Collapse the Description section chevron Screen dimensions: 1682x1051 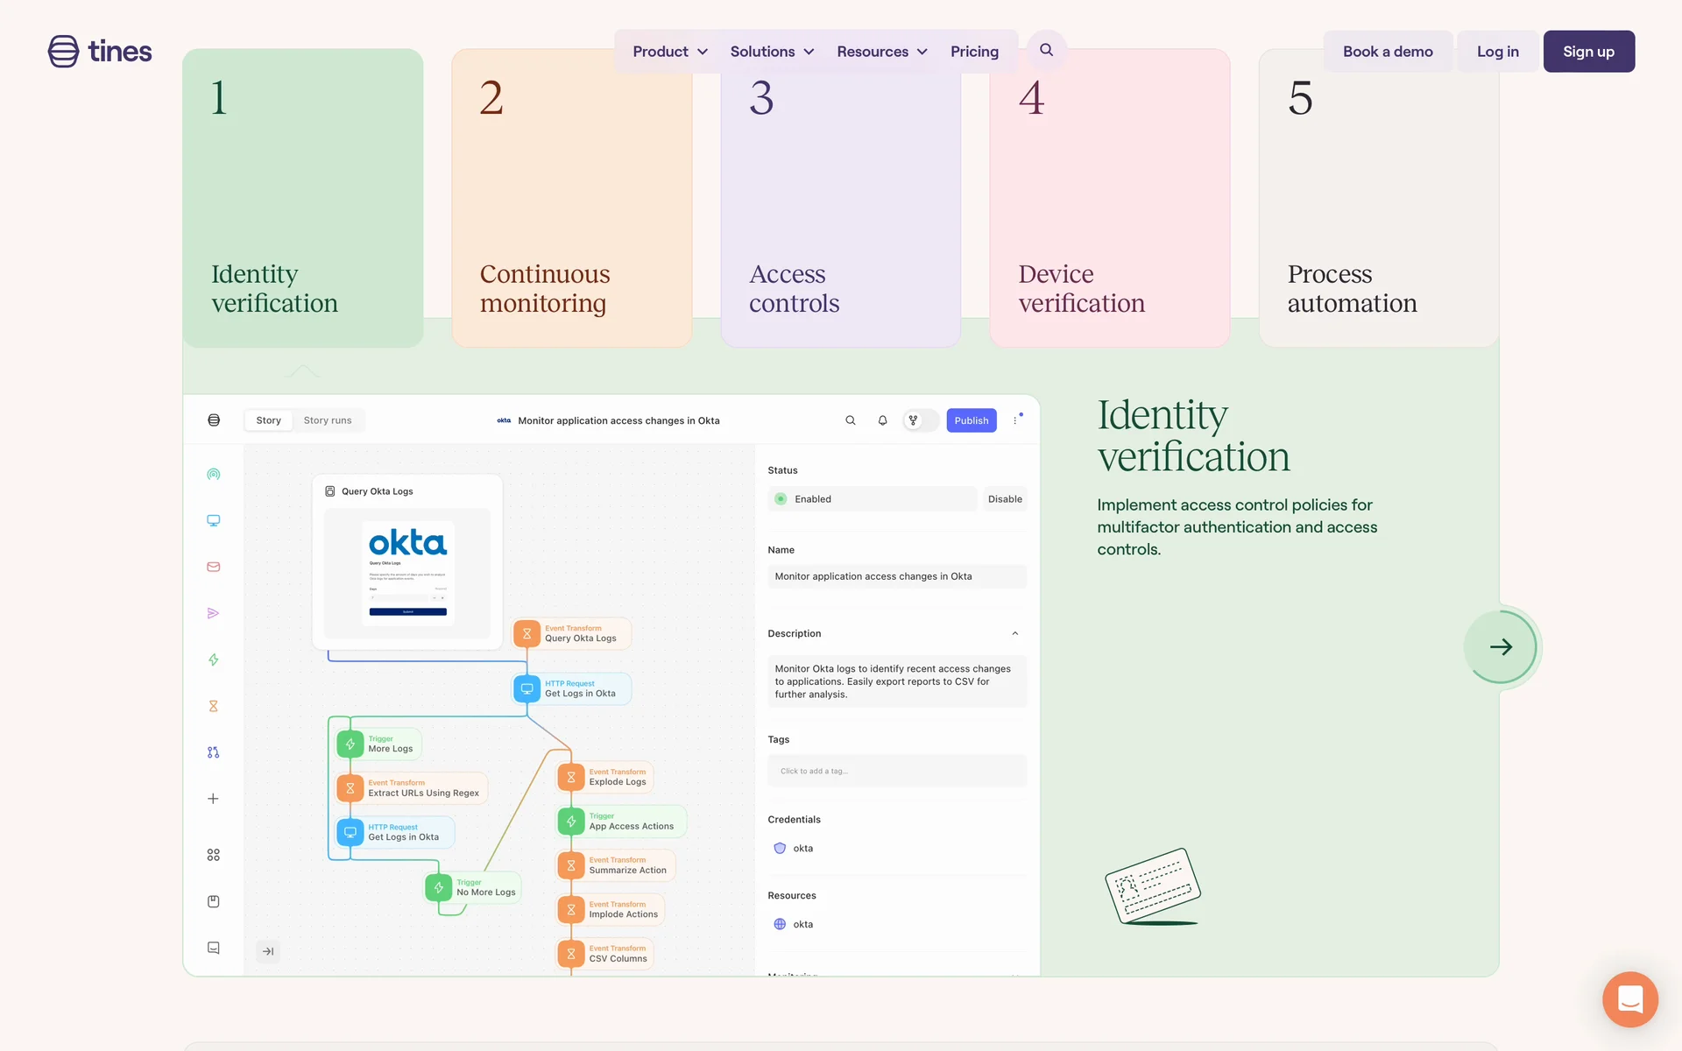coord(1014,633)
